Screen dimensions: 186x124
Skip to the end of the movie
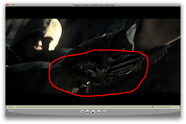(104, 112)
